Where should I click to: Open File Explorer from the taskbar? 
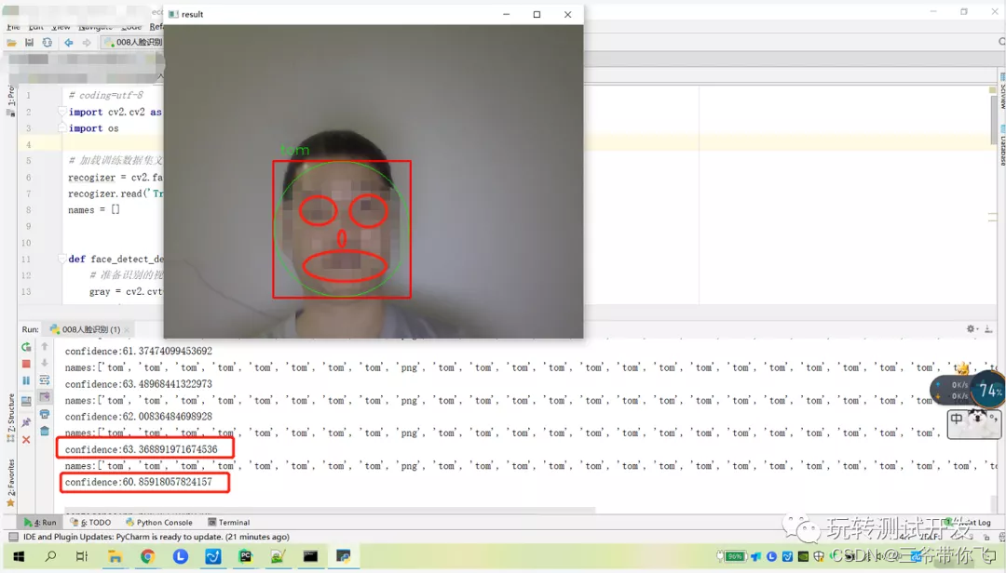click(115, 556)
